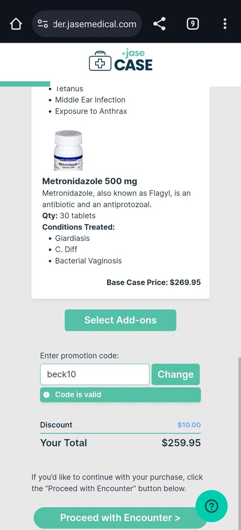Open the tab switcher showing 9 tabs
Screen dimensions: 241x530
[193, 24]
